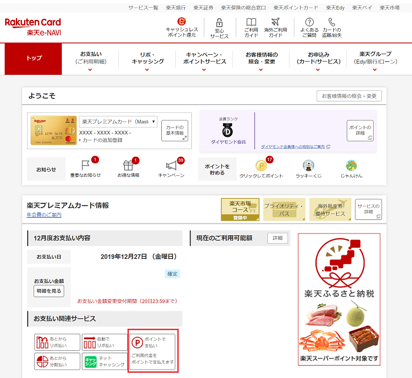Open 楽天銀行 in top bar
412x378 pixels.
coord(175,8)
